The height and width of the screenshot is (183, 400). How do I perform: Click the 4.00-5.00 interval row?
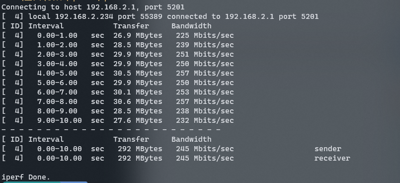118,73
